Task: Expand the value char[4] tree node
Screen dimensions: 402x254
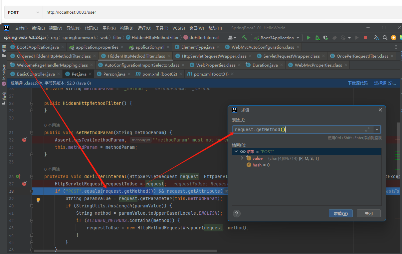Action: (242, 158)
